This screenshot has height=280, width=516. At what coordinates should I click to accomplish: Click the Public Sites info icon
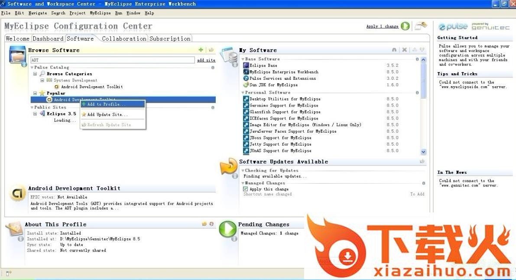coord(213,107)
